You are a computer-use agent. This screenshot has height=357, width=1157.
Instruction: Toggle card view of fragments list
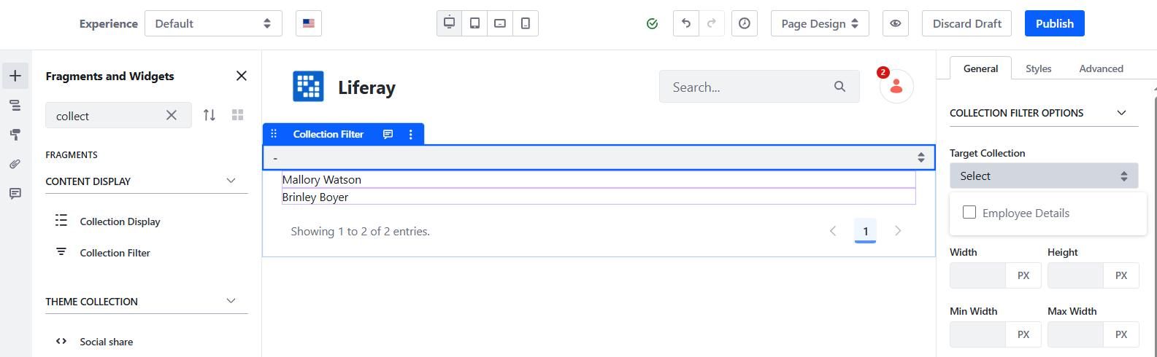tap(237, 115)
